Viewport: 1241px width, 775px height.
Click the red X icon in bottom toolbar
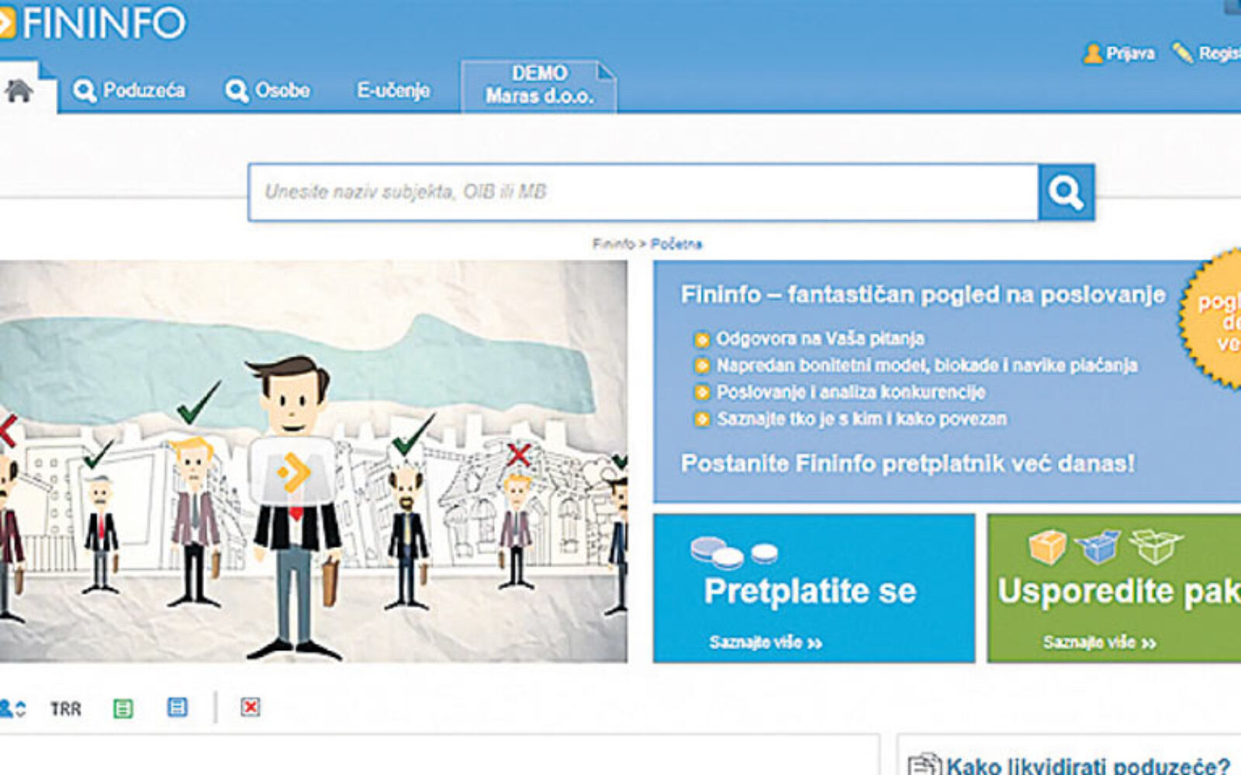tap(250, 708)
